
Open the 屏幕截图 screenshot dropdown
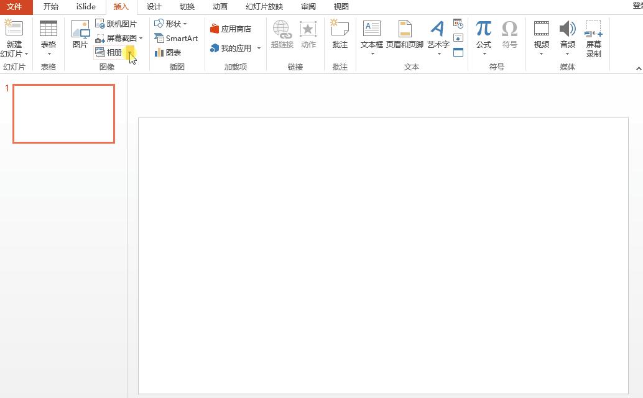(121, 38)
